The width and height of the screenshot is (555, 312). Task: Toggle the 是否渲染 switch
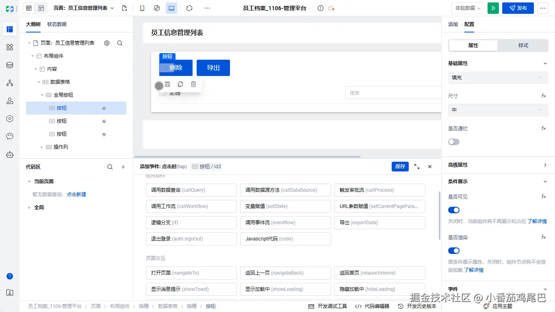(454, 251)
